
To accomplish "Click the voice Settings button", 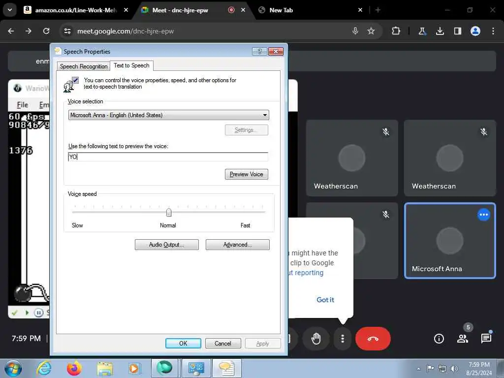I will coord(246,130).
